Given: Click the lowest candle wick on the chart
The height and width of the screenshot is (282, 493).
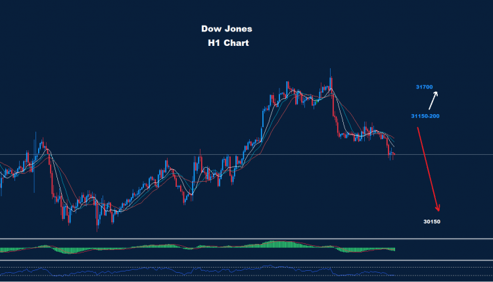Looking at the screenshot, I should point(97,230).
